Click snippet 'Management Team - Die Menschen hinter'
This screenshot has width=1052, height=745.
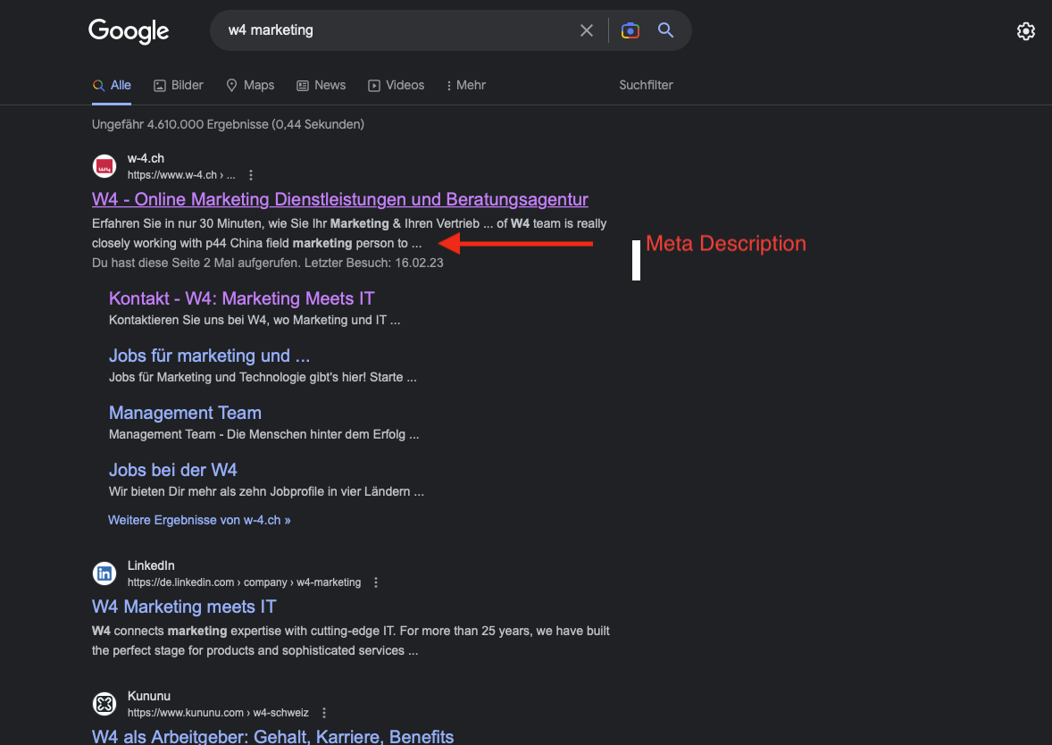pos(263,434)
